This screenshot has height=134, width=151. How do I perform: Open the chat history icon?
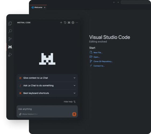pos(65,23)
